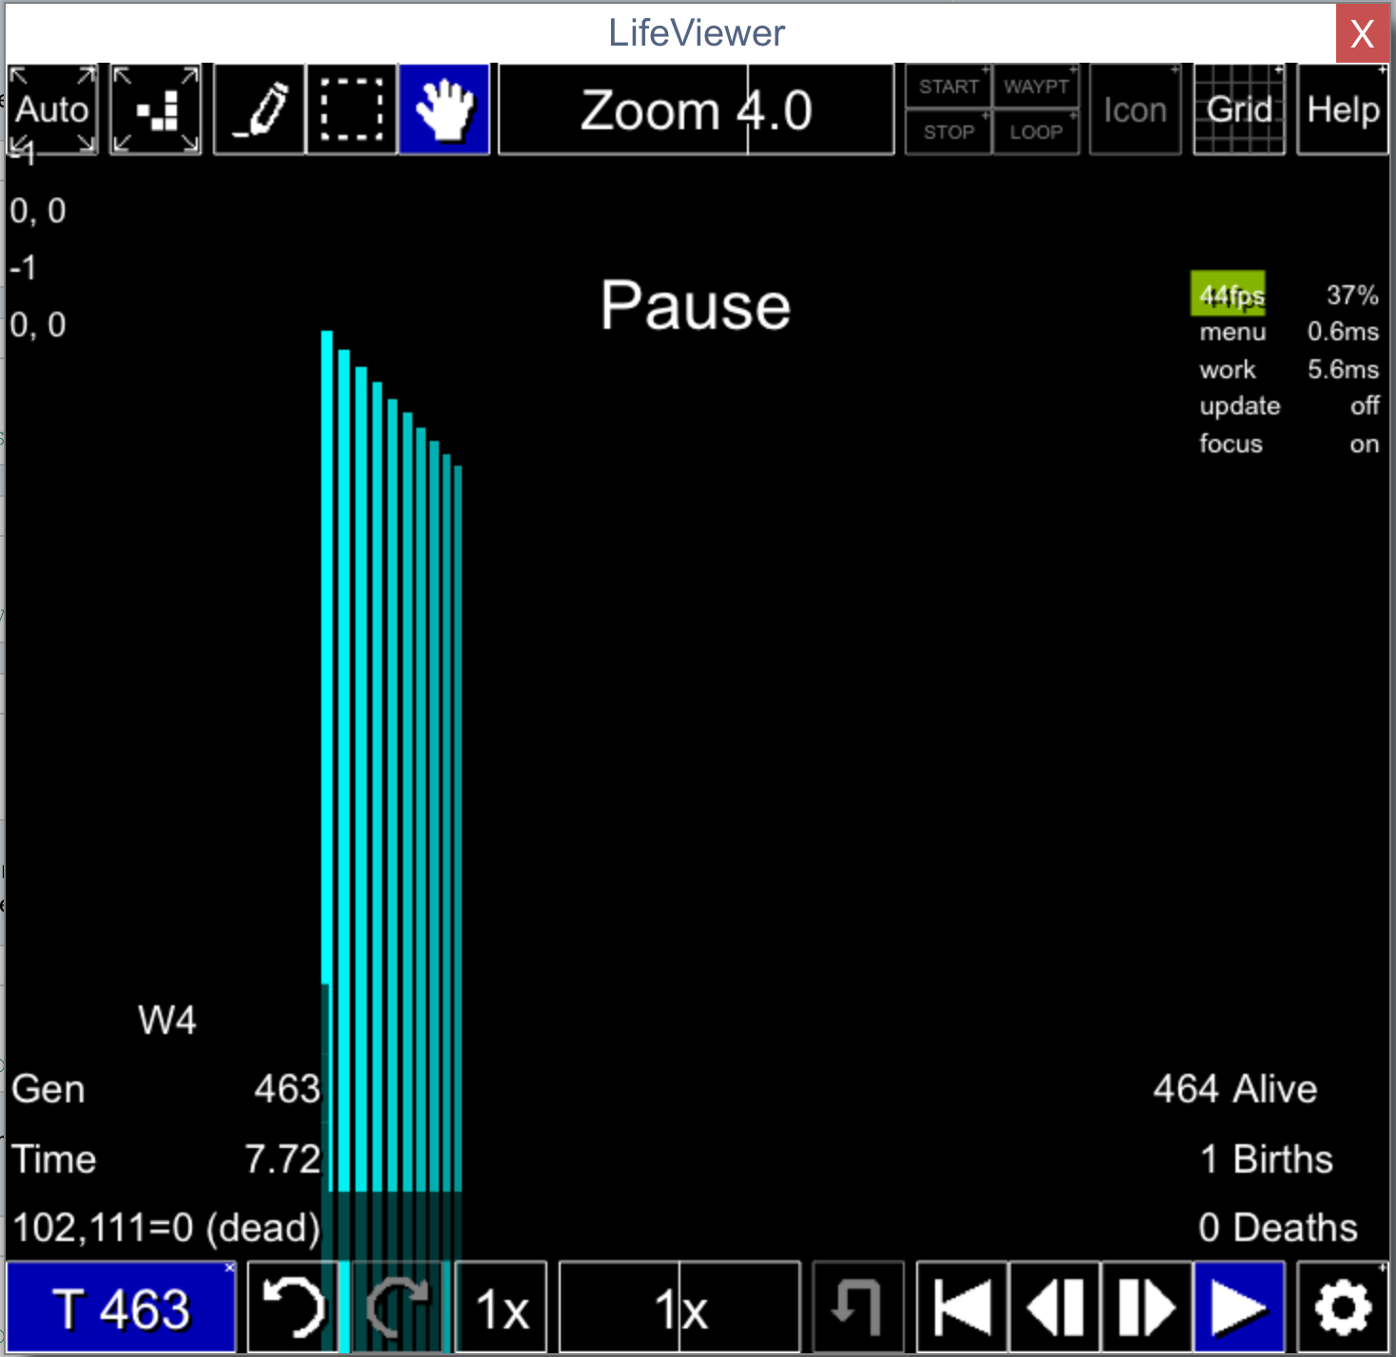Open settings with the gear icon
This screenshot has height=1357, width=1396.
(1343, 1308)
